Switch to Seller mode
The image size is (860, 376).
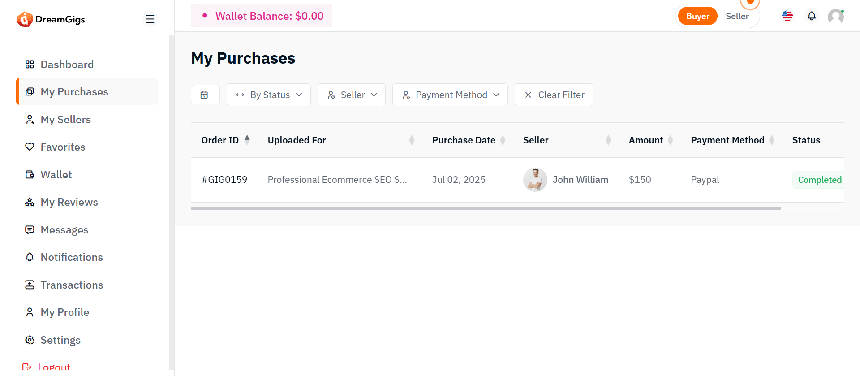(737, 17)
